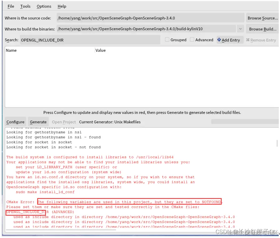Click 'Looking for socket in socket - not found' line
The height and width of the screenshot is (238, 280).
53,147
